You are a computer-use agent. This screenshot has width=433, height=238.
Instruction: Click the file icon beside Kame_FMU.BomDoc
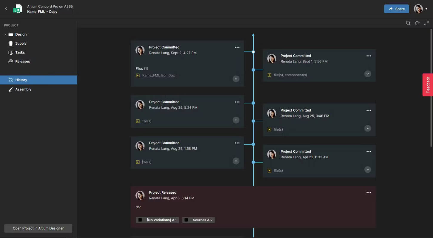(138, 76)
